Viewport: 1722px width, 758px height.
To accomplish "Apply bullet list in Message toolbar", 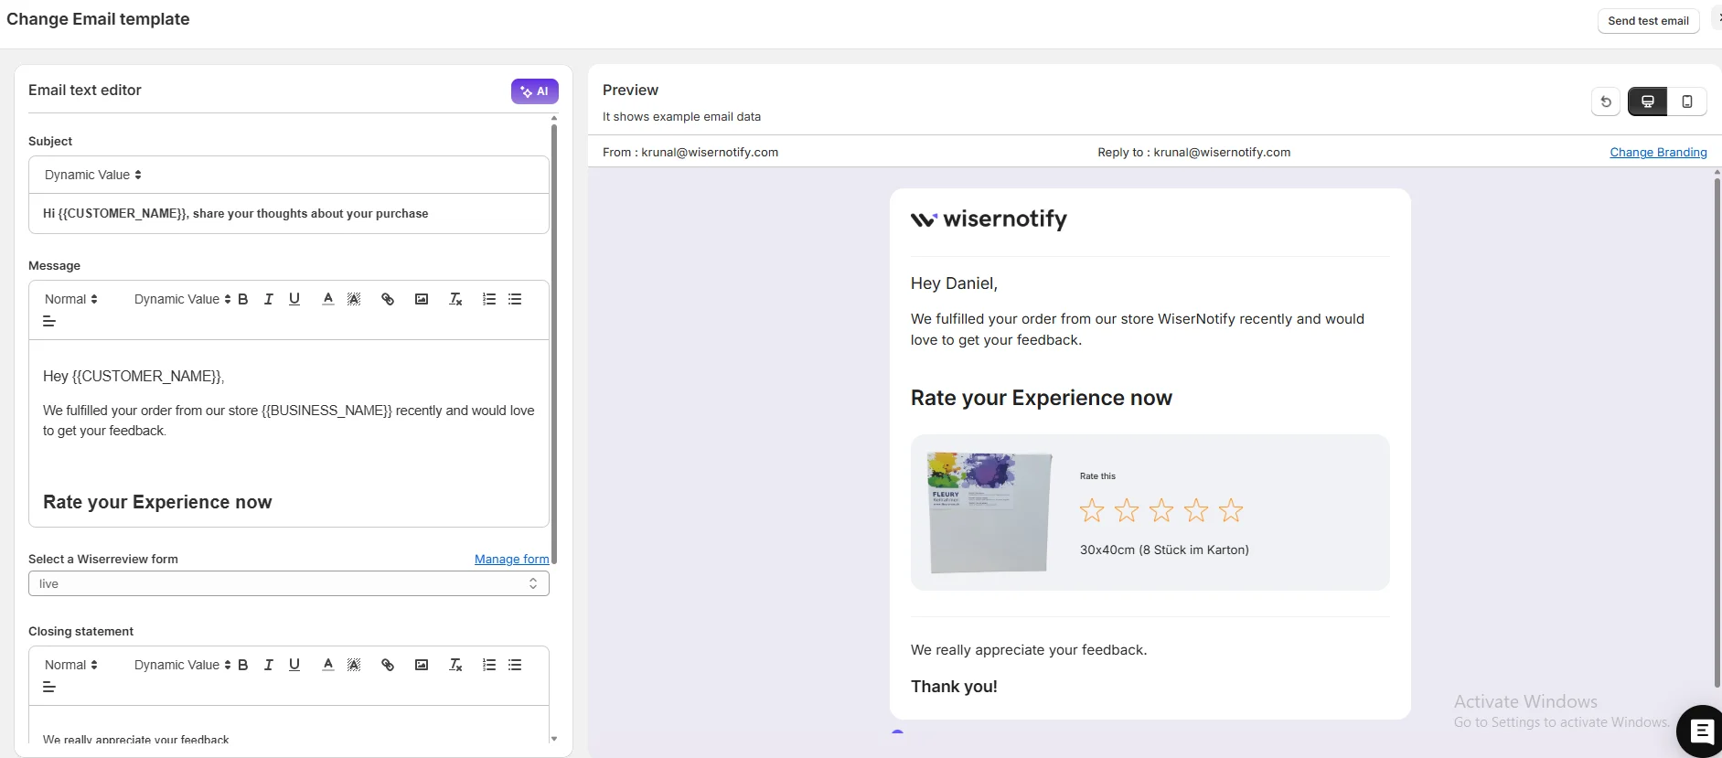I will click(x=515, y=299).
